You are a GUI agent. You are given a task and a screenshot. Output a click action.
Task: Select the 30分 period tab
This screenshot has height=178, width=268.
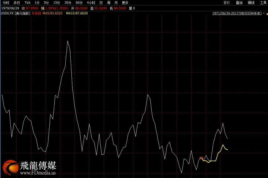[x=68, y=3]
